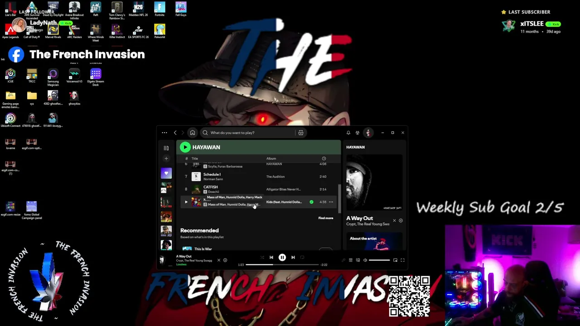Open 'The Audition' album link
This screenshot has height=326, width=580.
275,177
